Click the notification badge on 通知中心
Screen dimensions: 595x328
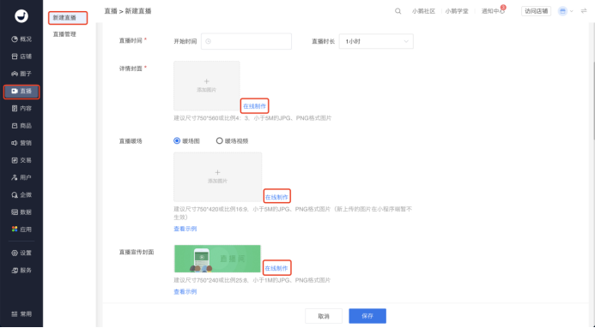coord(503,7)
